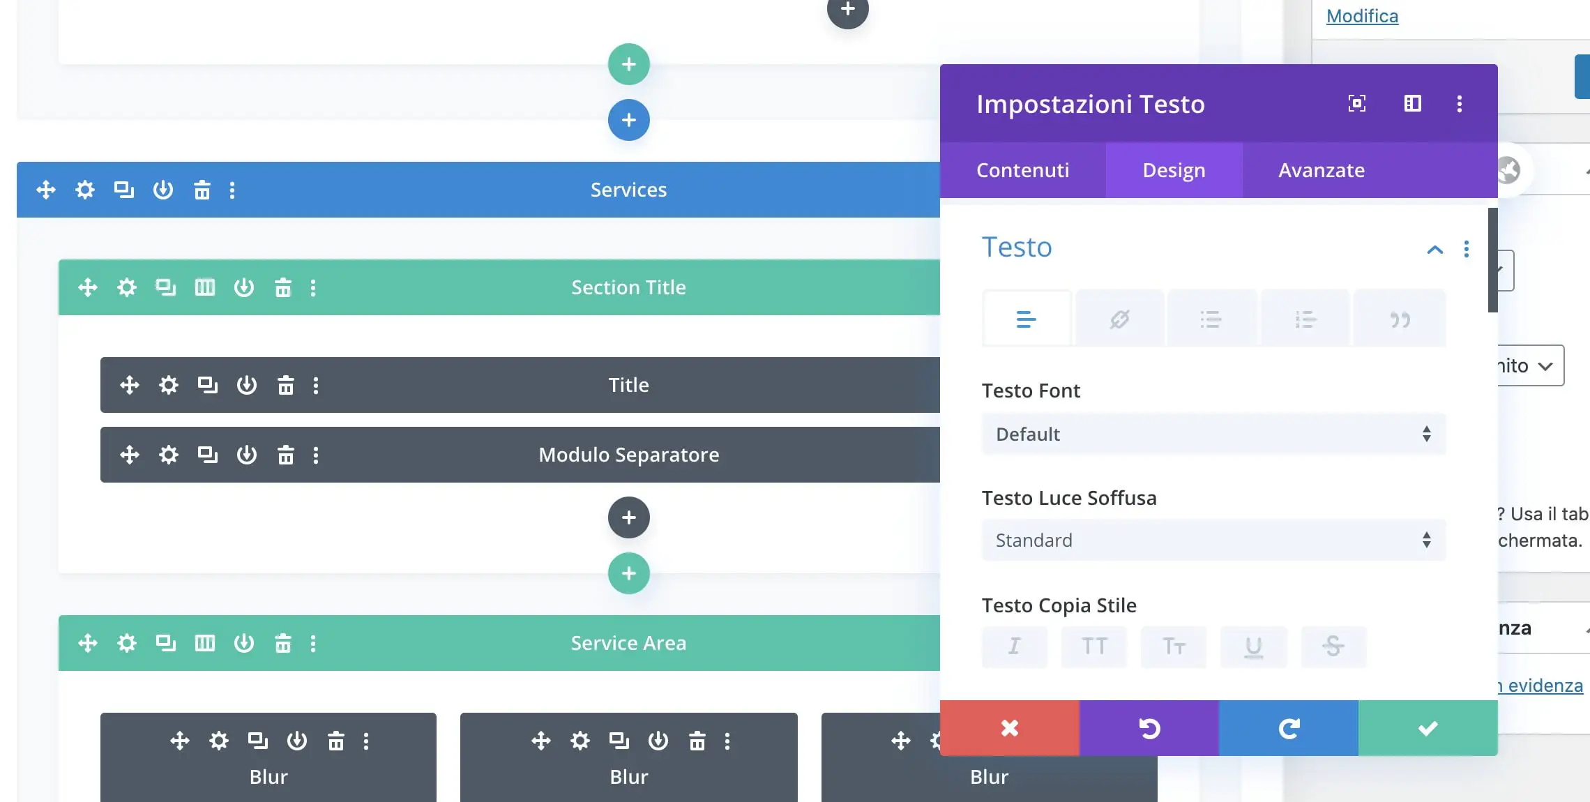
Task: Toggle strikethrough text style
Action: [1333, 646]
